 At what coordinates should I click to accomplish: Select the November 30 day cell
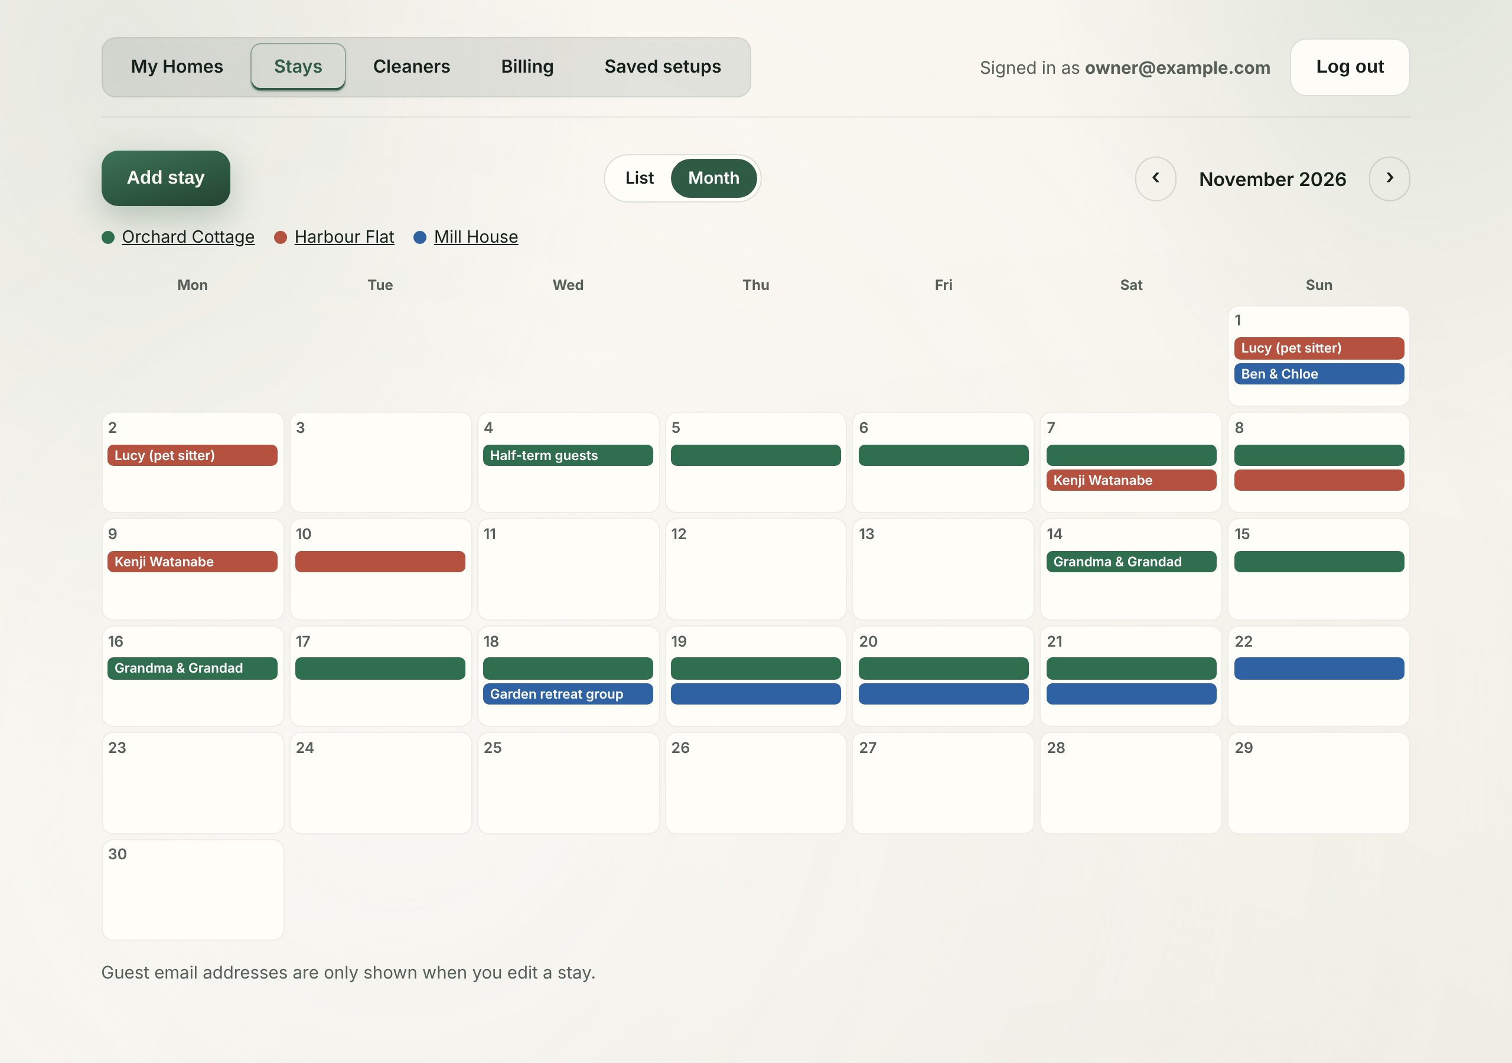[193, 889]
